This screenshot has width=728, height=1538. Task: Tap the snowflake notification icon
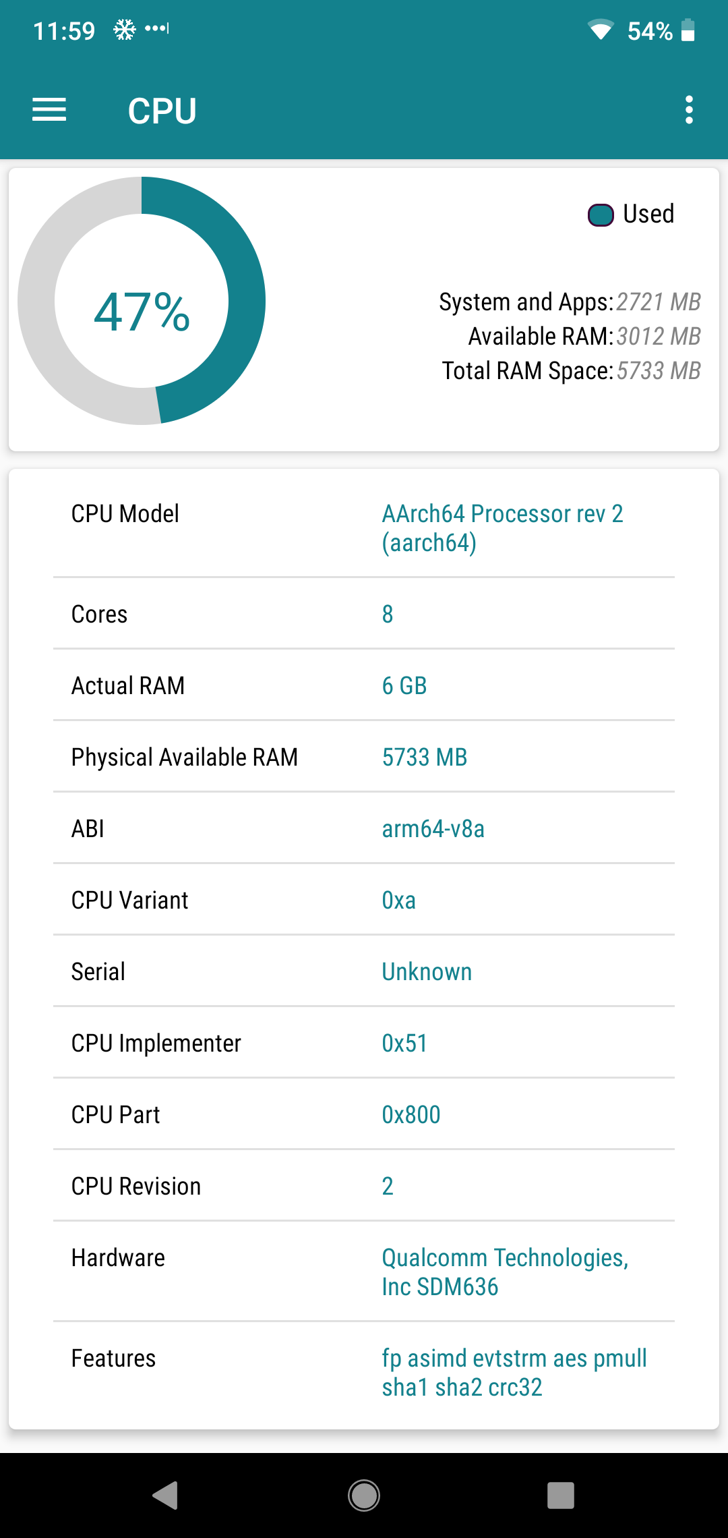point(124,30)
